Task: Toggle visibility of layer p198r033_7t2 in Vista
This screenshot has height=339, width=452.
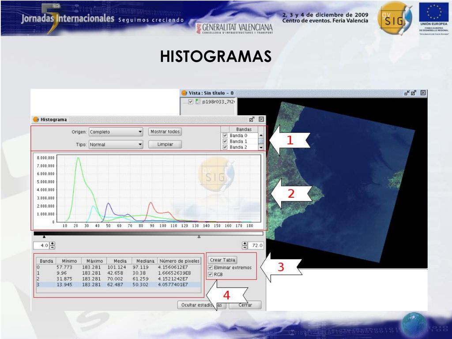Action: [x=191, y=102]
